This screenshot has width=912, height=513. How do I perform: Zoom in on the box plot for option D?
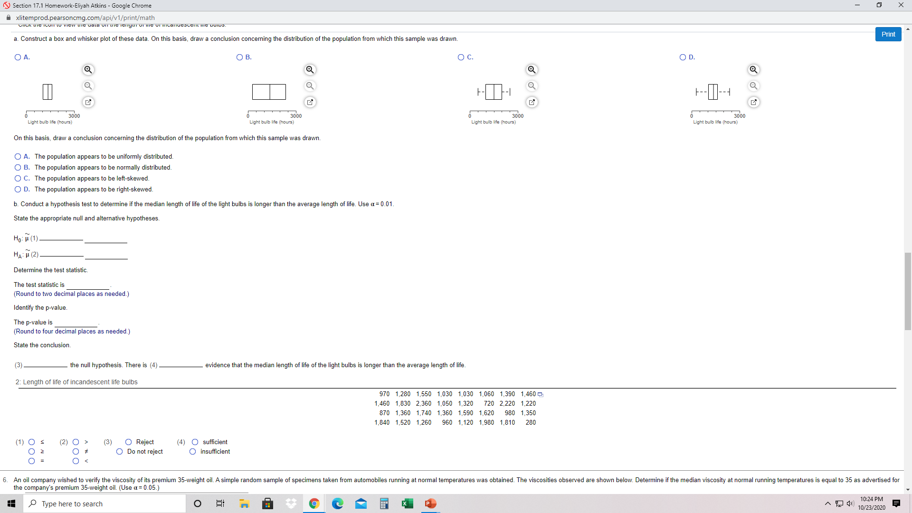click(x=754, y=69)
